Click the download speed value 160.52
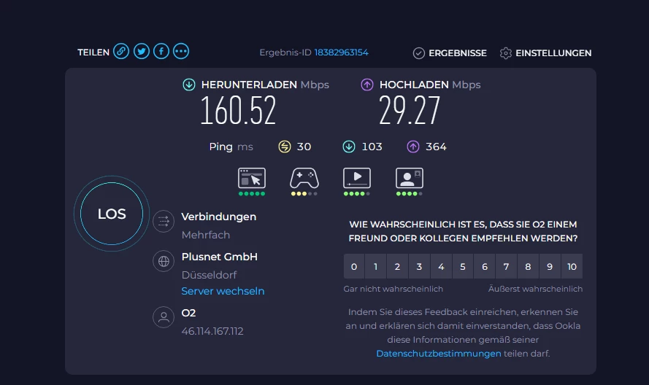This screenshot has height=385, width=649. tap(239, 110)
